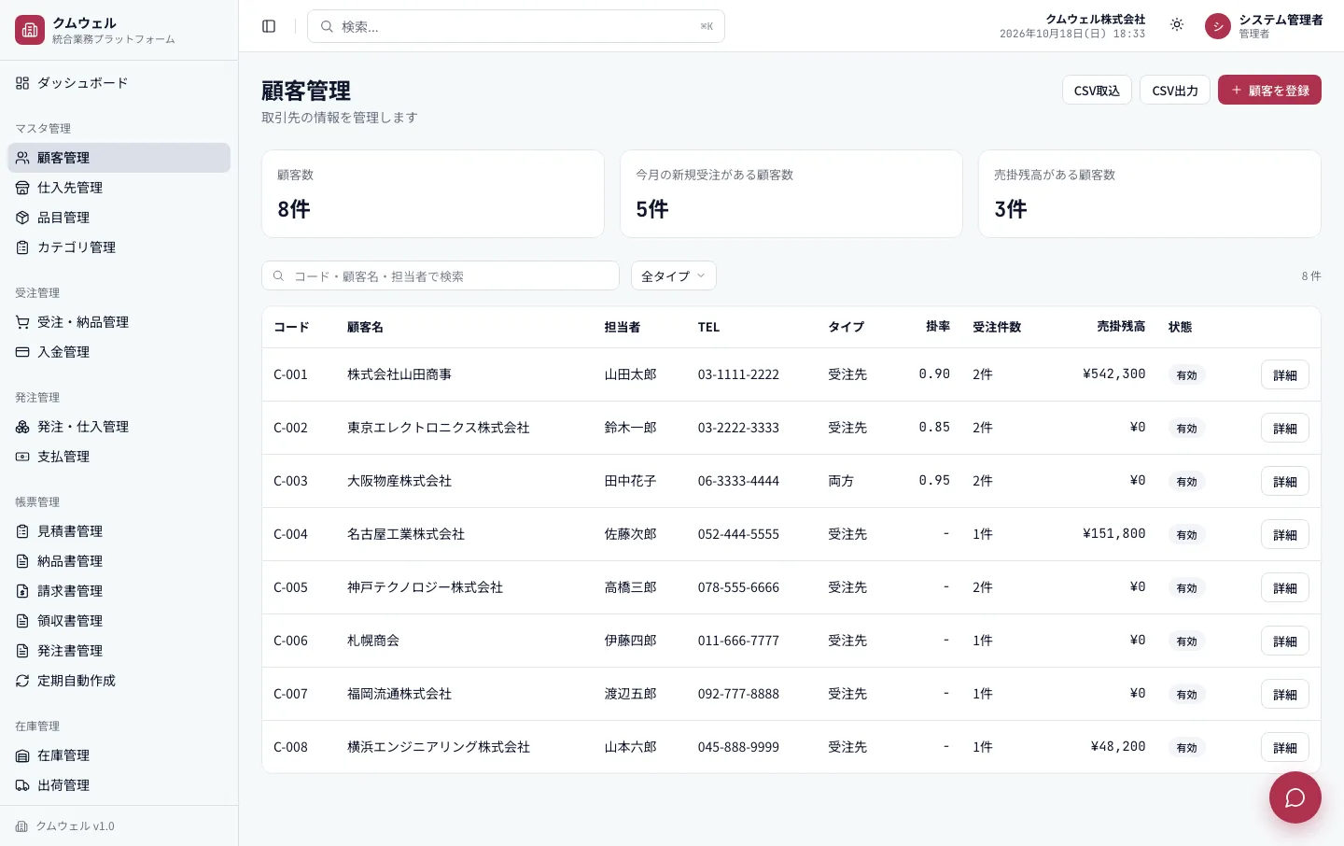Click the 売掛残高がある顧客数 card

[1150, 193]
